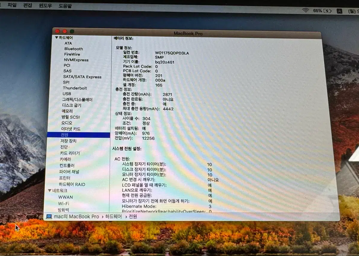Viewport: 359px width, 256px height.
Task: Select Wi-Fi under 네트워크 in sidebar
Action: (x=63, y=203)
